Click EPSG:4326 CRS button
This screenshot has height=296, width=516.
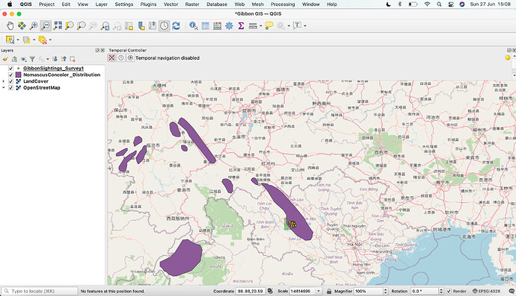486,291
